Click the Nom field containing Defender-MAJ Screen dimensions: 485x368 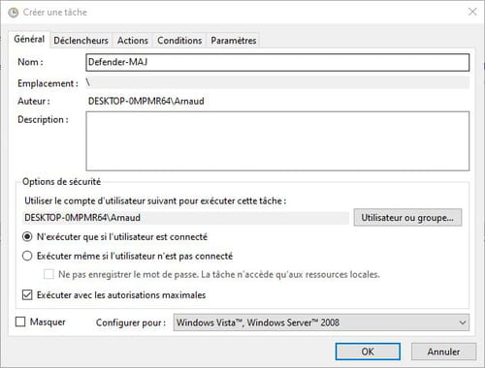point(277,62)
